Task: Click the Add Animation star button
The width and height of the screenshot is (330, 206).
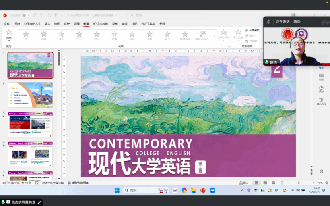Action: pos(238,34)
